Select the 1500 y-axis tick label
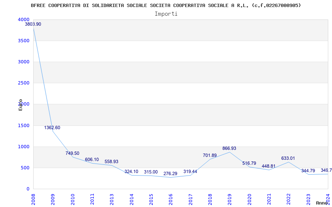The height and width of the screenshot is (207, 332). [24, 125]
